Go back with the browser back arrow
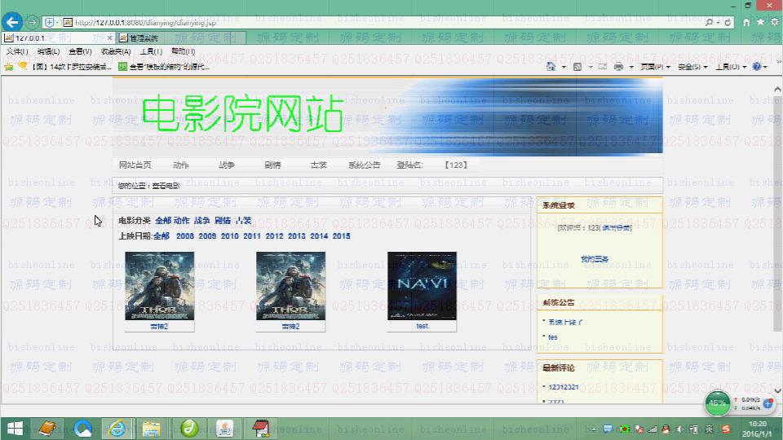Viewport: 783px width, 440px height. pos(12,22)
